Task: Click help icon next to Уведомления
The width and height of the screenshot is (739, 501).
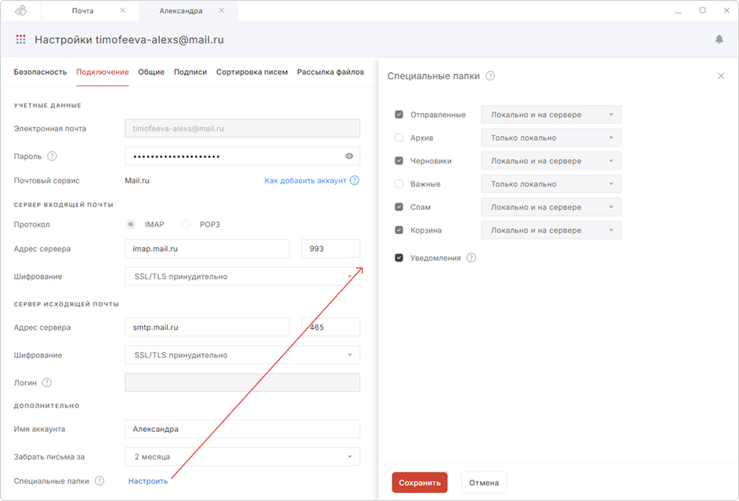Action: pyautogui.click(x=471, y=258)
